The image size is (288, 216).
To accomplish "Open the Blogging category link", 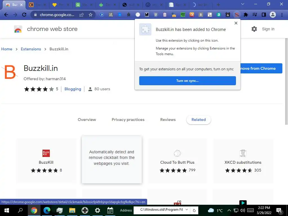I will [x=73, y=89].
